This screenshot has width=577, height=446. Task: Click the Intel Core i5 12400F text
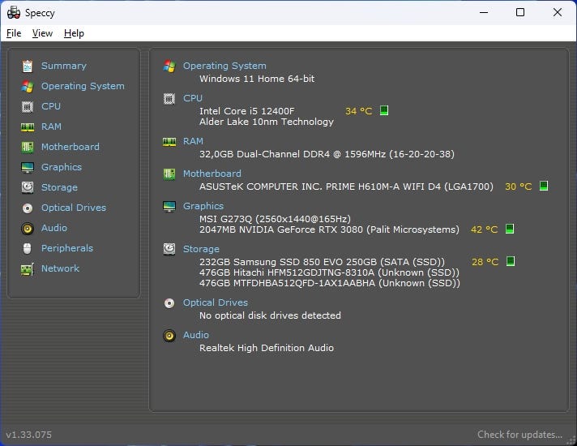point(247,111)
